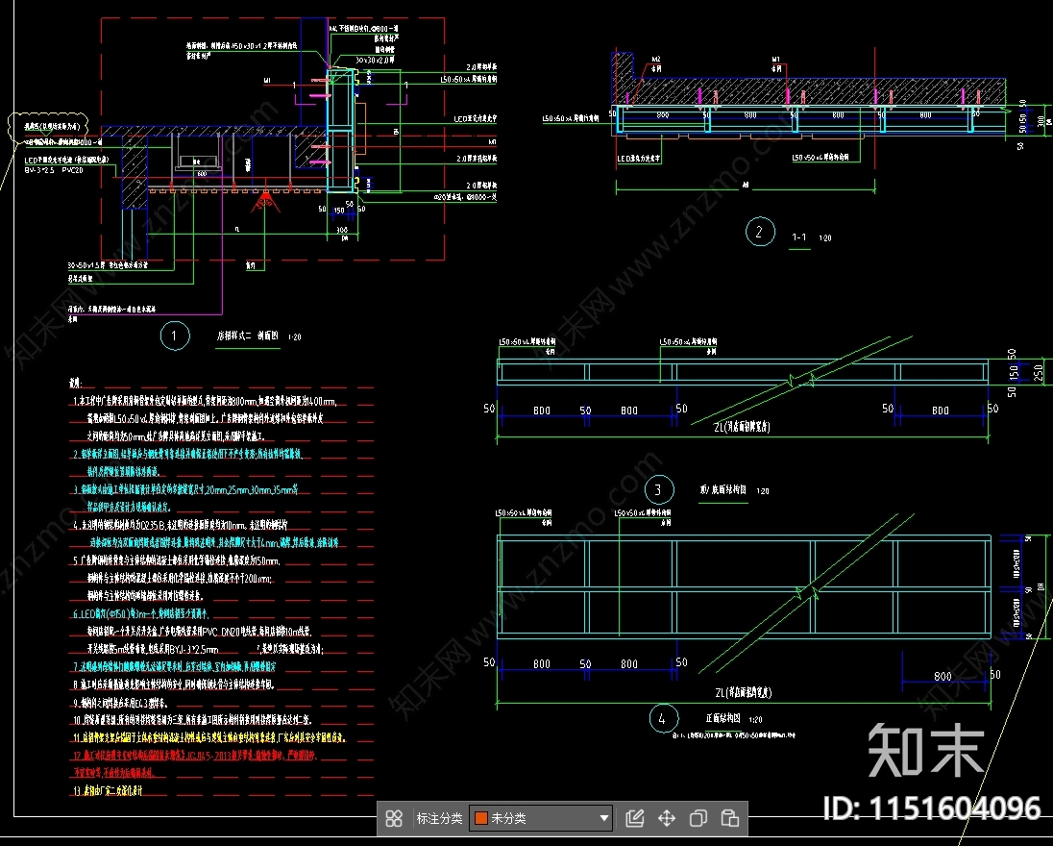Click the ID 1151604096 text
Image resolution: width=1053 pixels, height=846 pixels.
coord(932,807)
